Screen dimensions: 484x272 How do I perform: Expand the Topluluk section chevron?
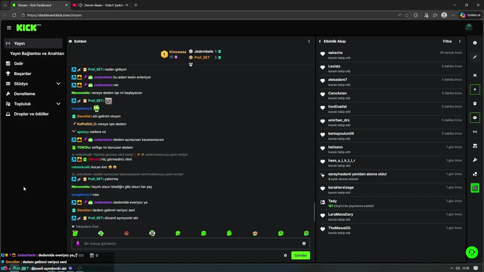click(58, 104)
